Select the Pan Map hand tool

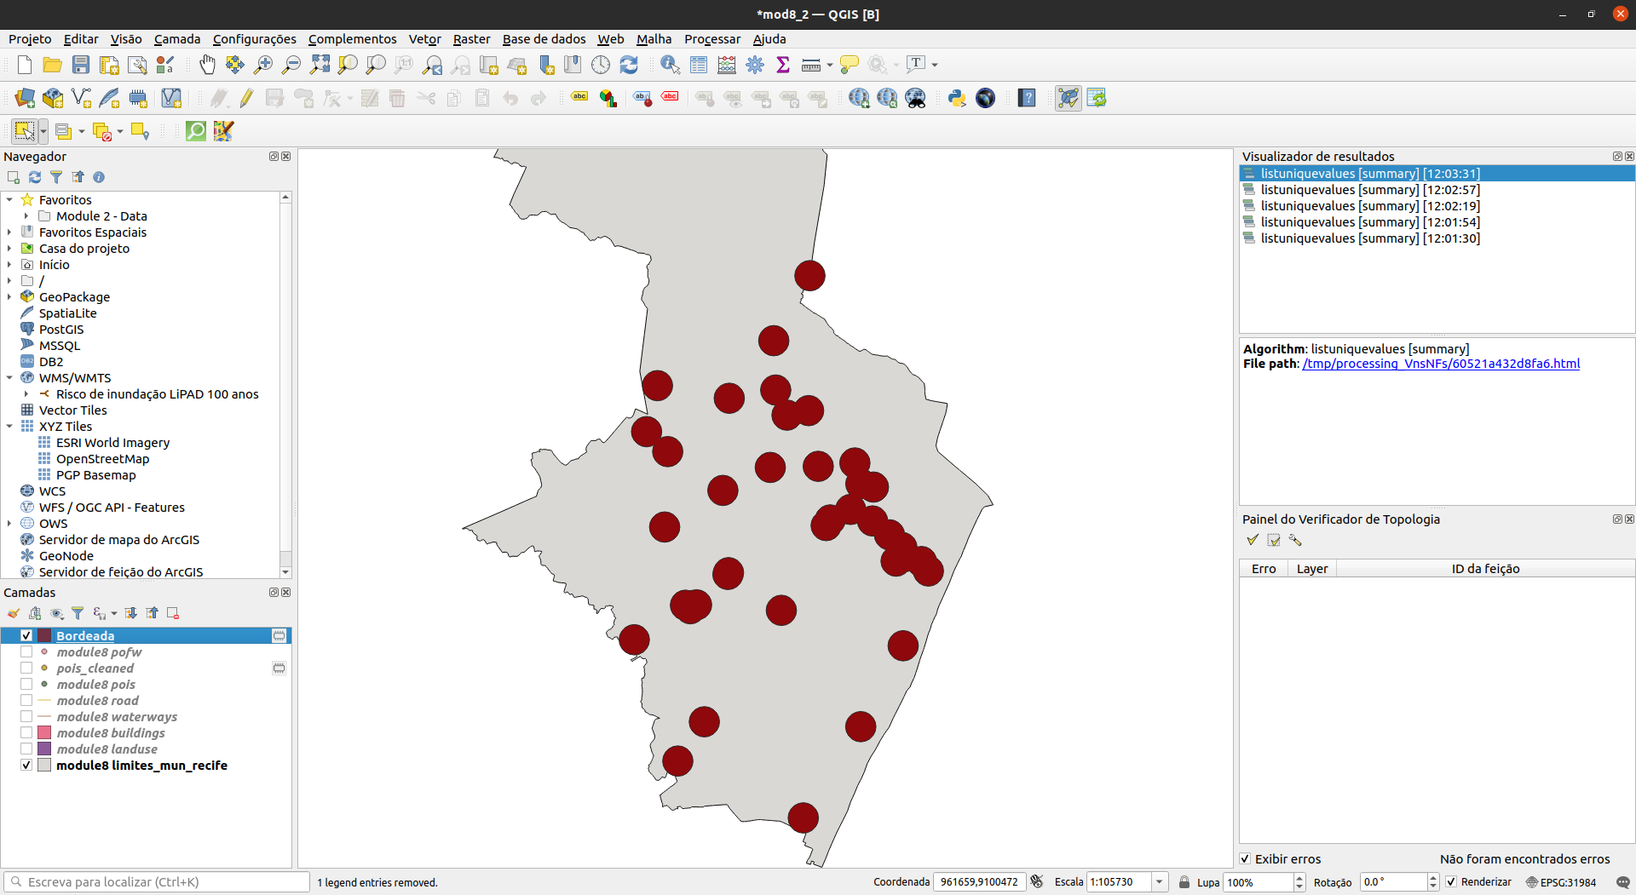coord(207,65)
